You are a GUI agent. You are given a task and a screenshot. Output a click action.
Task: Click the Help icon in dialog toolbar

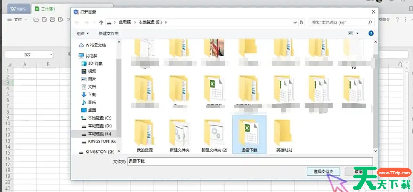click(371, 33)
